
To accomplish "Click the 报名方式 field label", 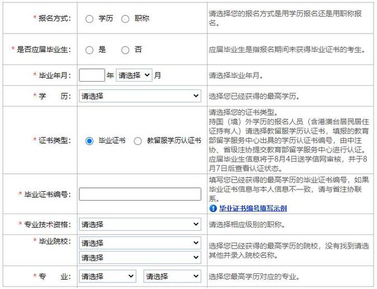I will pyautogui.click(x=55, y=18).
